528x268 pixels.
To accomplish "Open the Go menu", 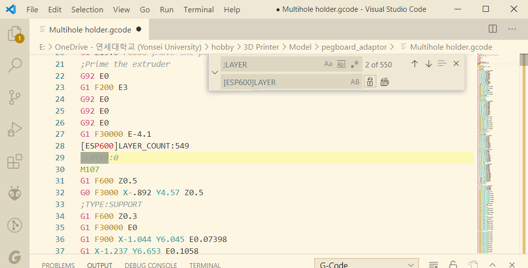I will [145, 9].
